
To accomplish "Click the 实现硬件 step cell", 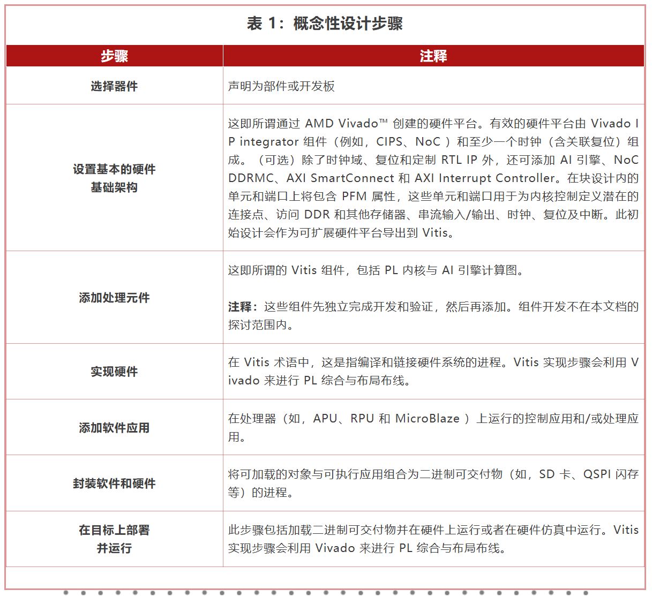I will (115, 372).
